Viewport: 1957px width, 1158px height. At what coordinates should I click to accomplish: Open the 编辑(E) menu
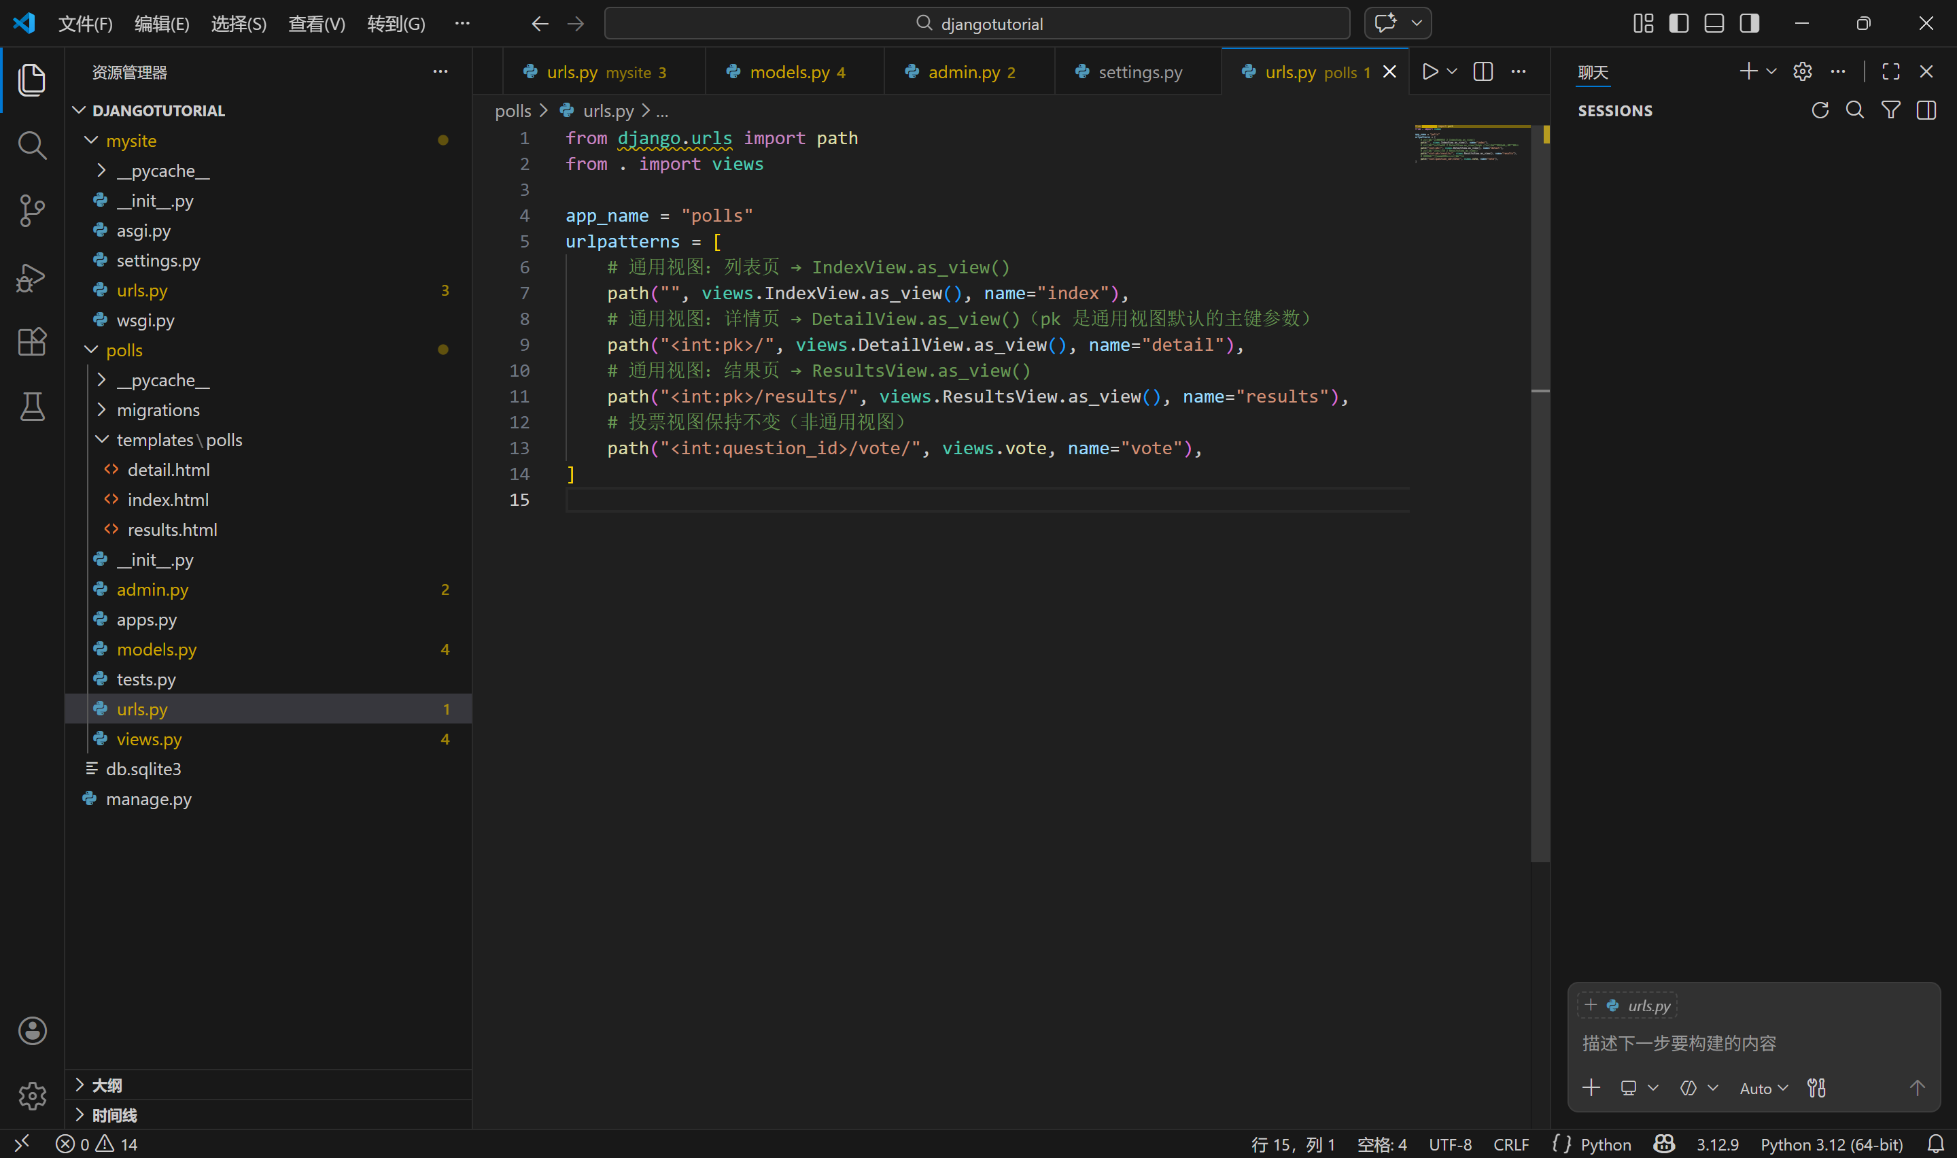coord(162,23)
